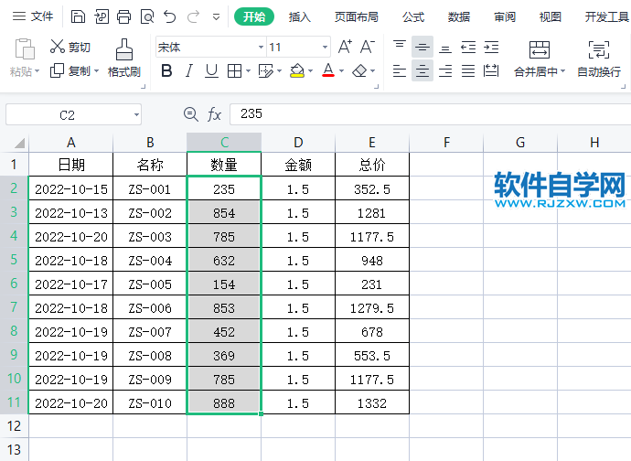This screenshot has height=461, width=631.
Task: Apply the red font color swatch
Action: pyautogui.click(x=328, y=70)
